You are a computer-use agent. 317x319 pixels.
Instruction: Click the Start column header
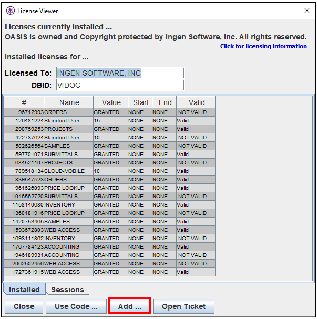[140, 102]
